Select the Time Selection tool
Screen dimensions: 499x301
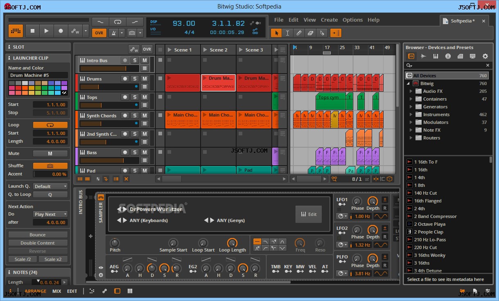[x=288, y=33]
